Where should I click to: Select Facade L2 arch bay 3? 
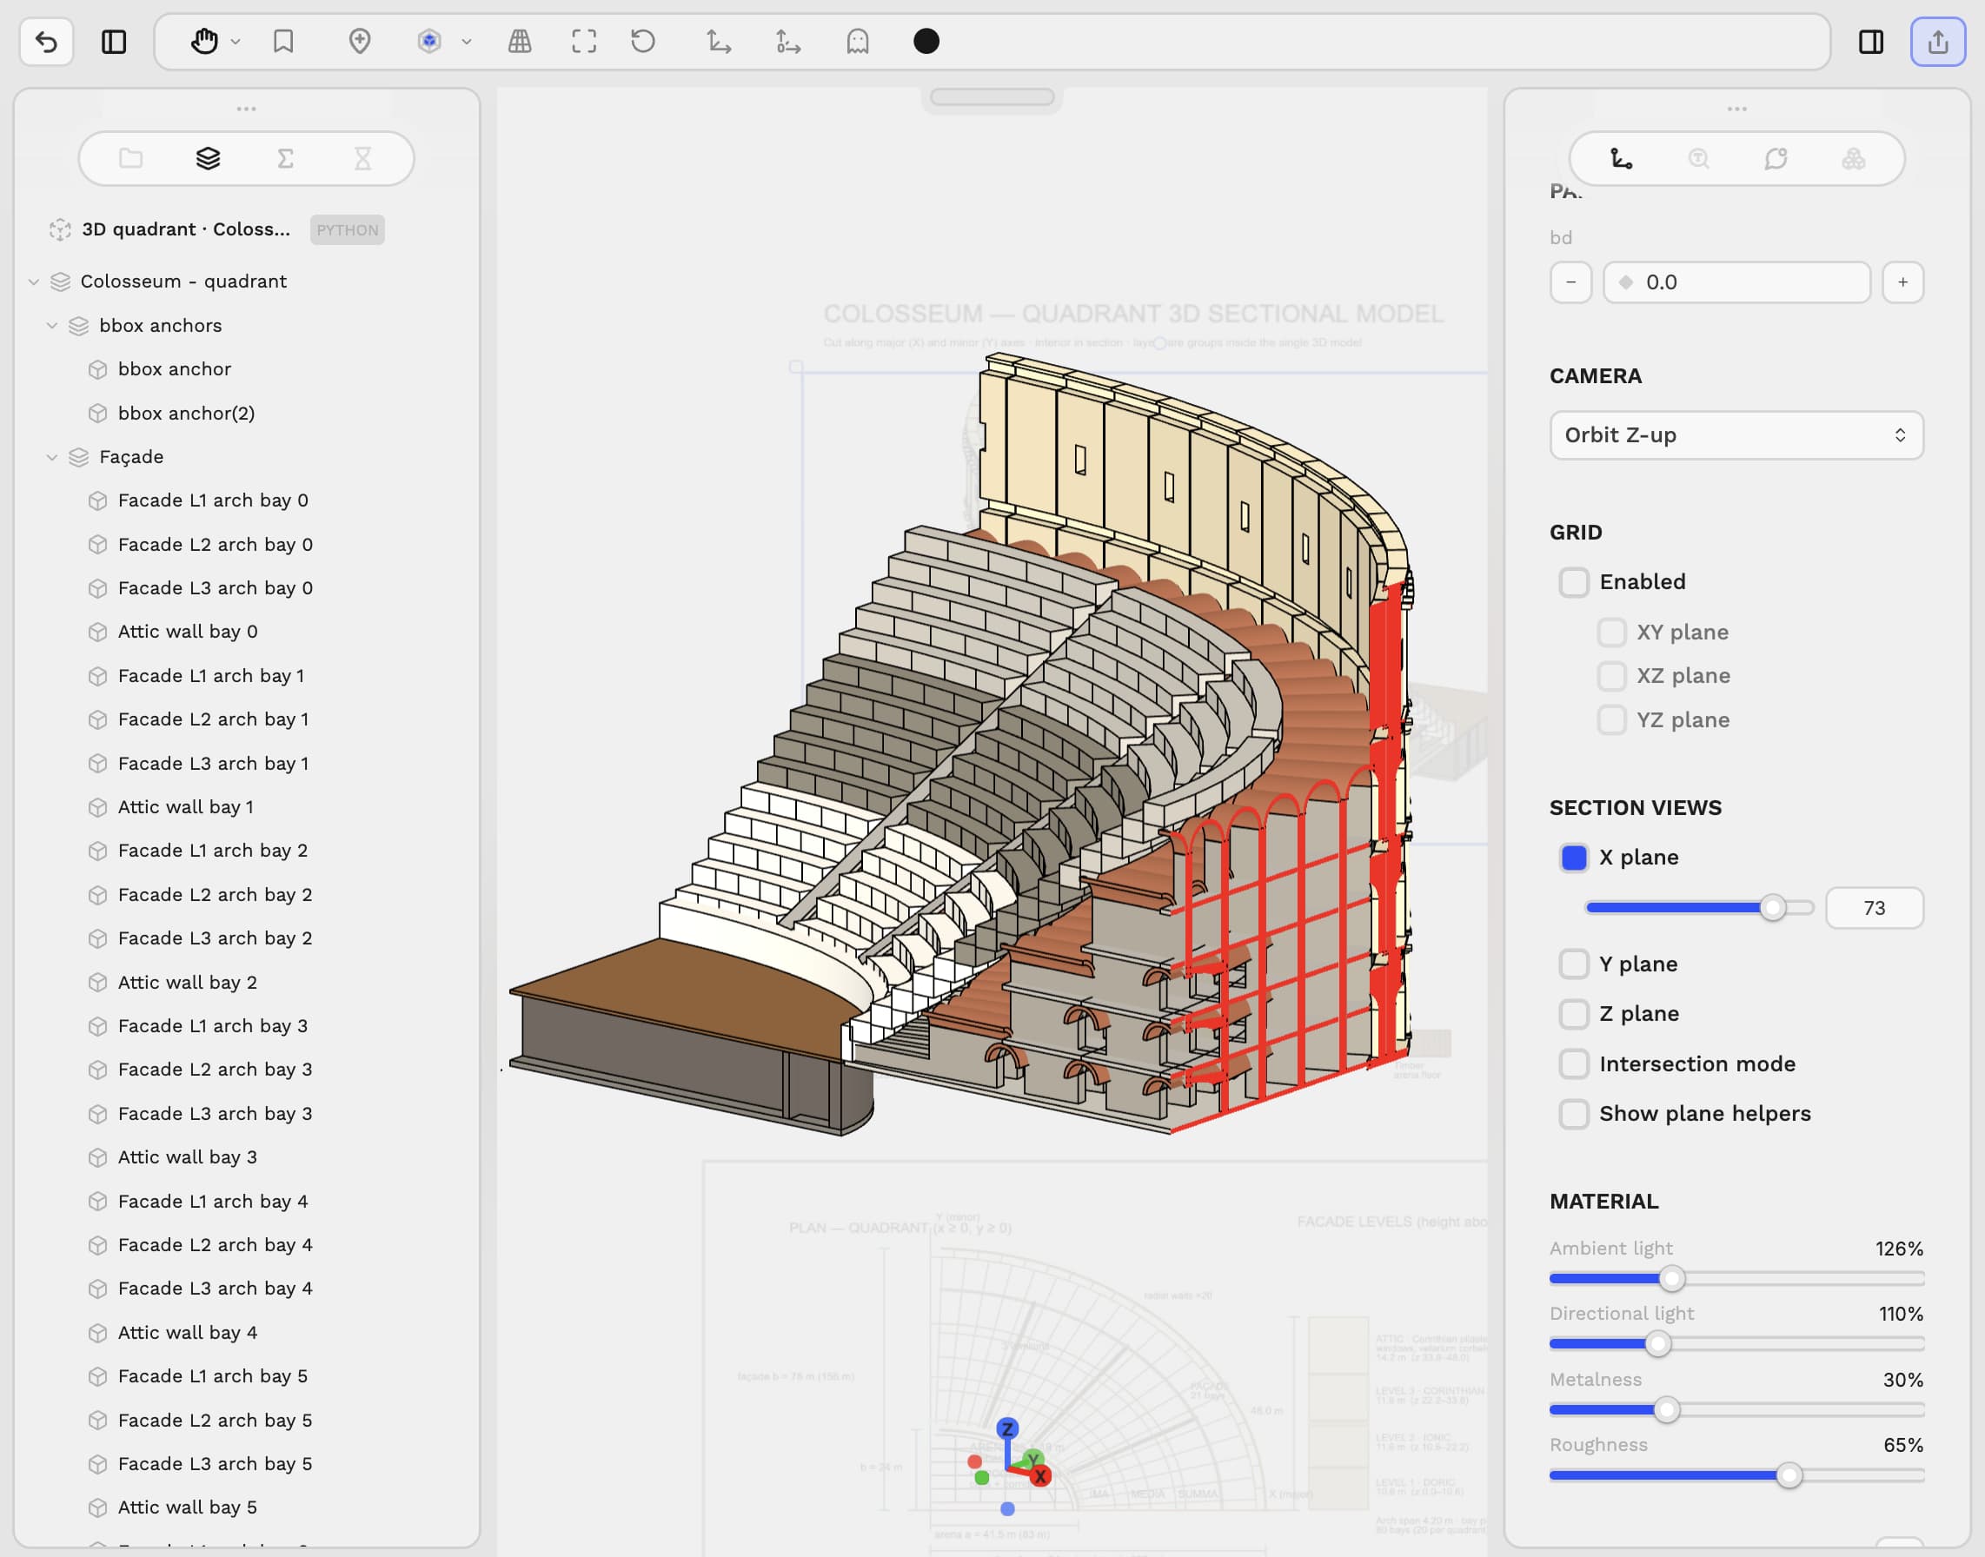pos(215,1070)
